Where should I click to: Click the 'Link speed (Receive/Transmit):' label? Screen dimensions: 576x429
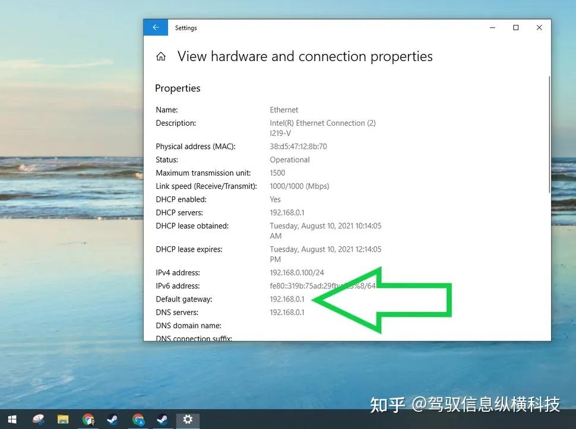point(206,186)
